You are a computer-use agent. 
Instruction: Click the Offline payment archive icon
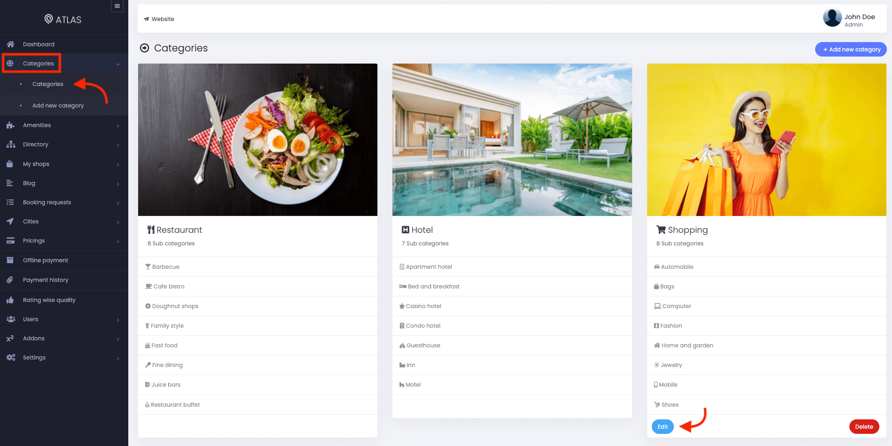point(10,260)
